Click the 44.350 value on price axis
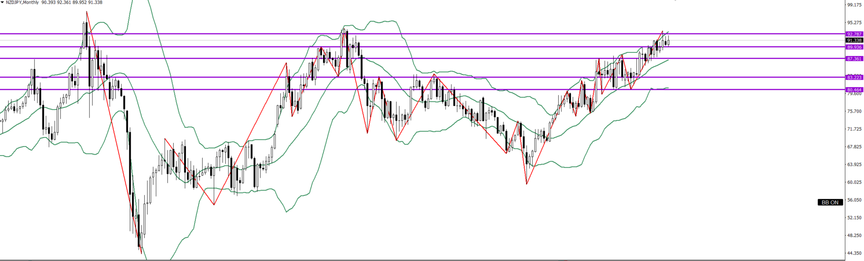The image size is (864, 261). [x=854, y=253]
